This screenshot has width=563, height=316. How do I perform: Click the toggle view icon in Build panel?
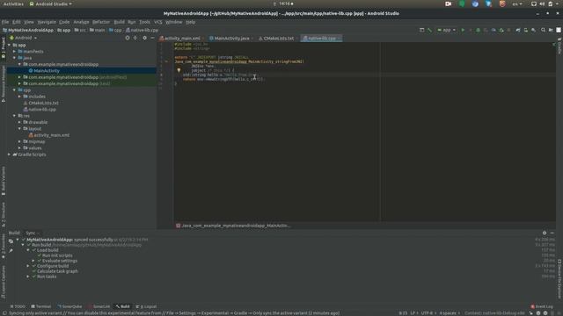click(11, 241)
